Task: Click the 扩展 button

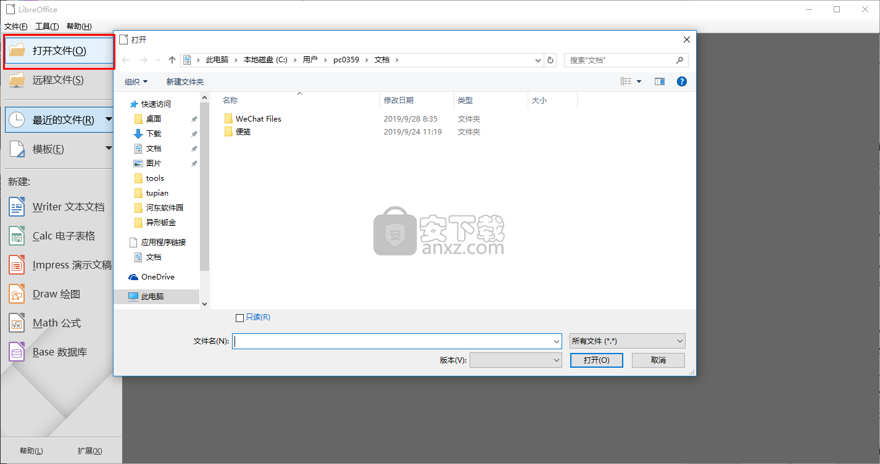Action: tap(90, 451)
